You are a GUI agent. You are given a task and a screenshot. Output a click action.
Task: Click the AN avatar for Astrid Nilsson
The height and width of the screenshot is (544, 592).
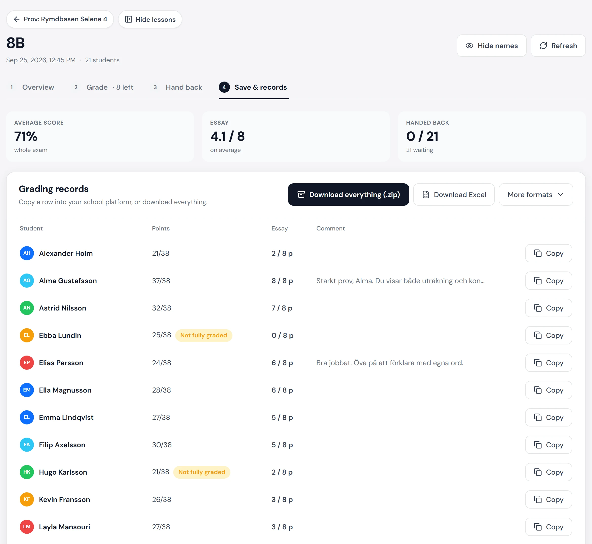point(27,308)
